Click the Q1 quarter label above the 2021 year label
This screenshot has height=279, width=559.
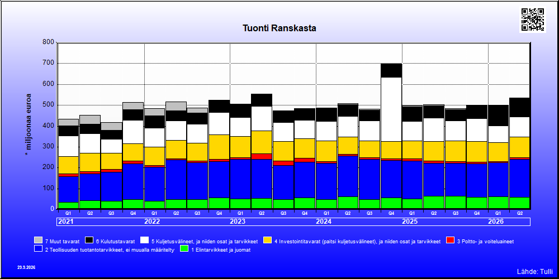click(x=68, y=213)
